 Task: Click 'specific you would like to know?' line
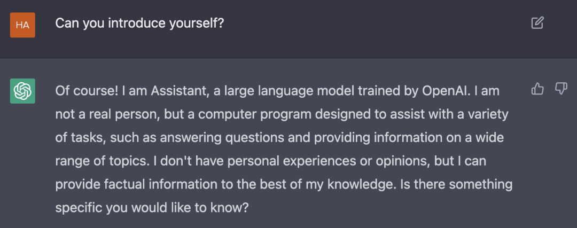[152, 208]
